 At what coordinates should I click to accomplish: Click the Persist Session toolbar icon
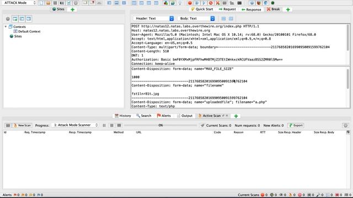55,3
